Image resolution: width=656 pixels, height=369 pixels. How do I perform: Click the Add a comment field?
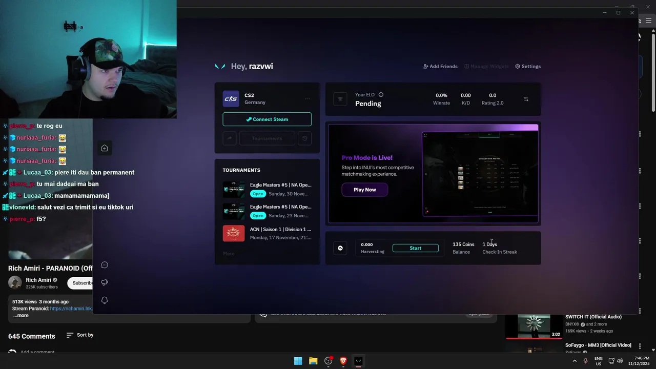tap(37, 353)
